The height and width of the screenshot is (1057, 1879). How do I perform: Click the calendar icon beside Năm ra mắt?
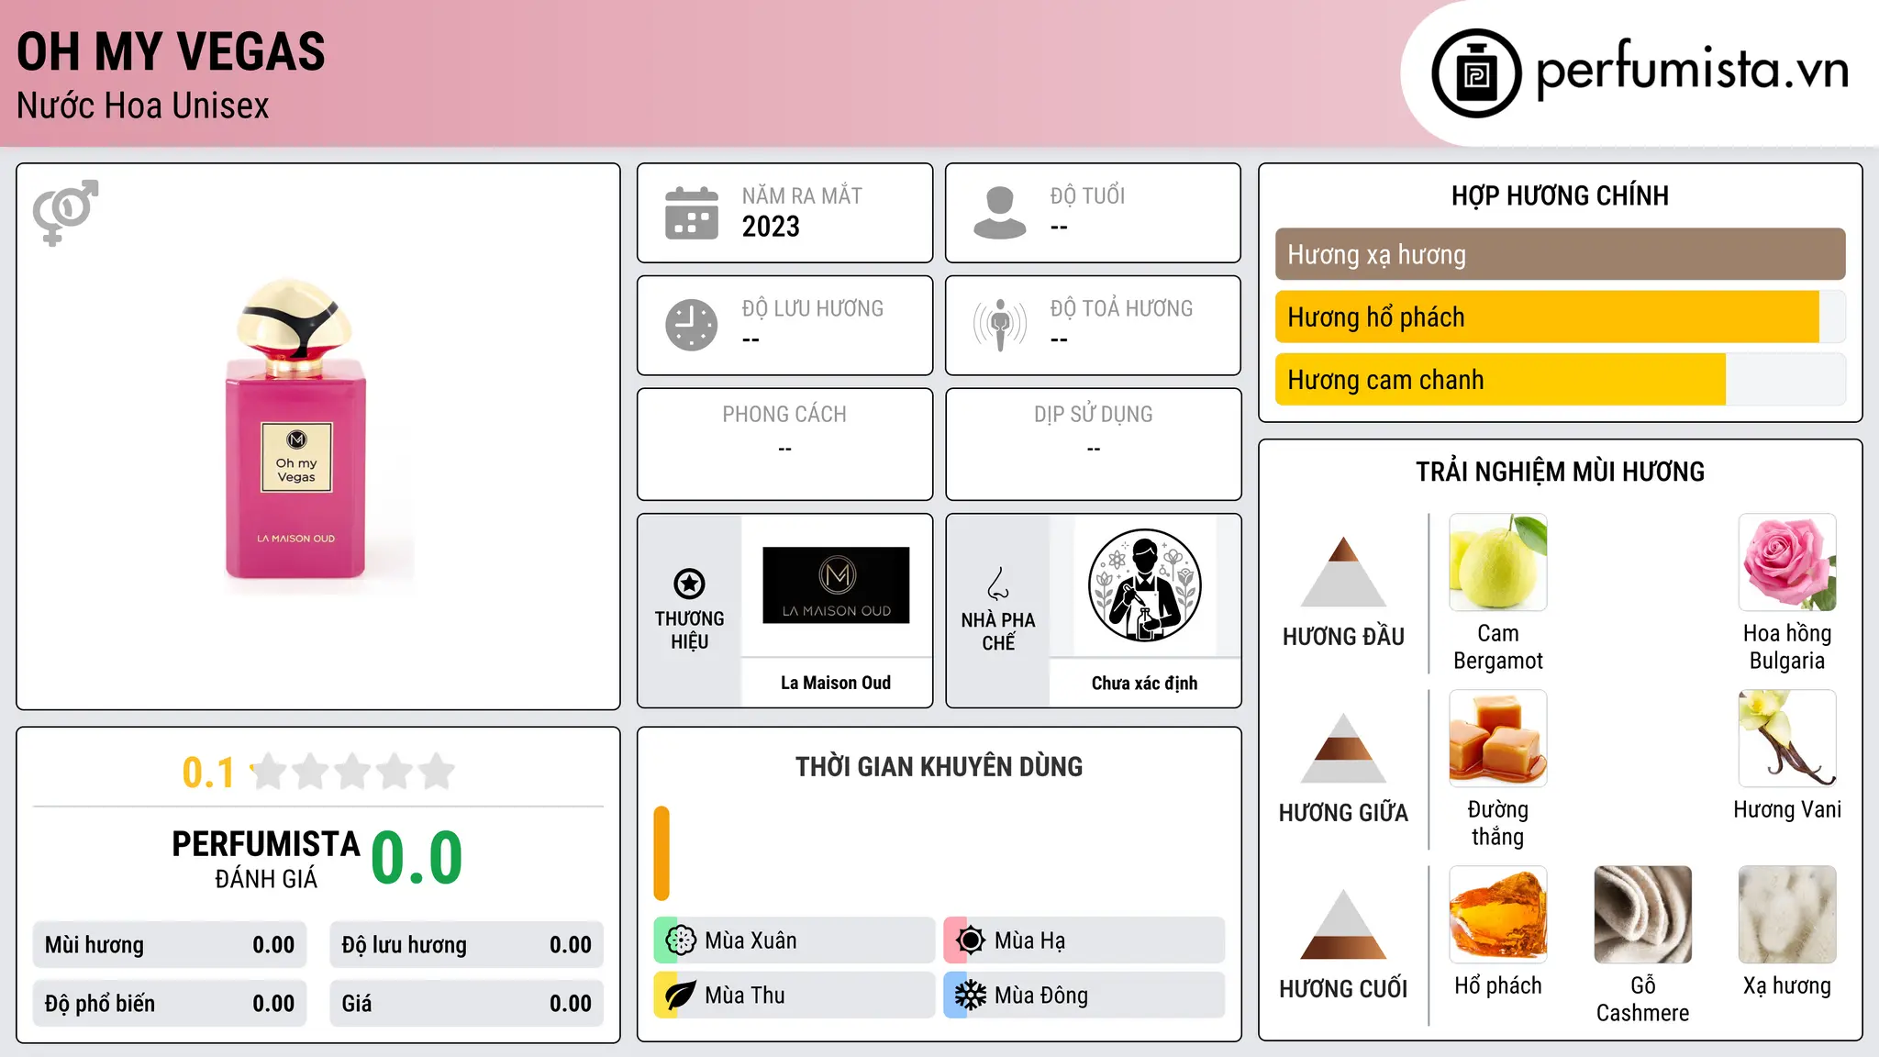(692, 213)
